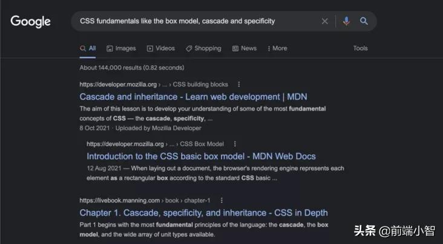Select the All results tab

click(88, 48)
